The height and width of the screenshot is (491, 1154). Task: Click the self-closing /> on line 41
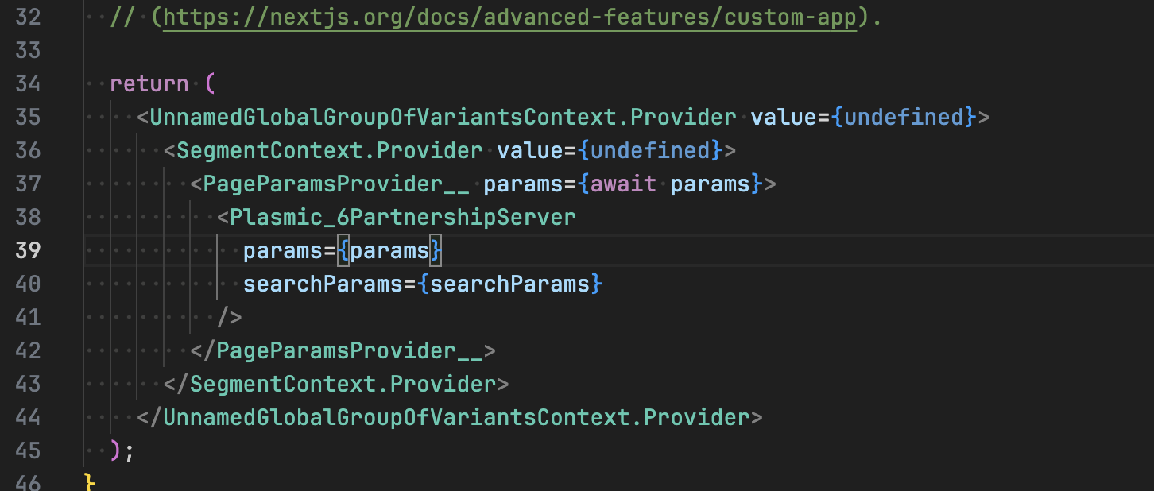point(230,318)
